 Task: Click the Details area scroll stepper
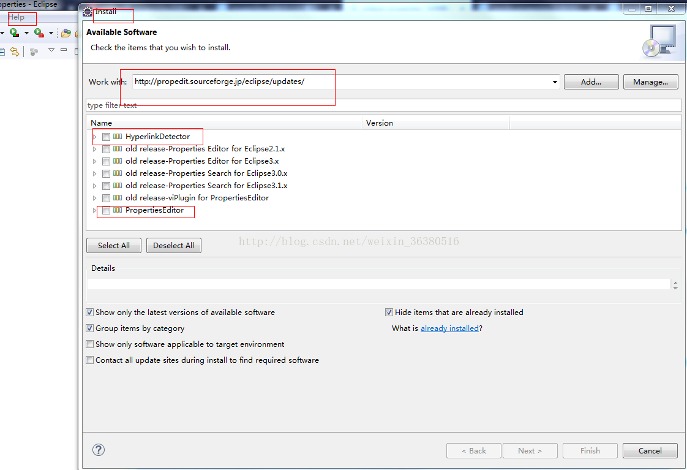click(675, 286)
